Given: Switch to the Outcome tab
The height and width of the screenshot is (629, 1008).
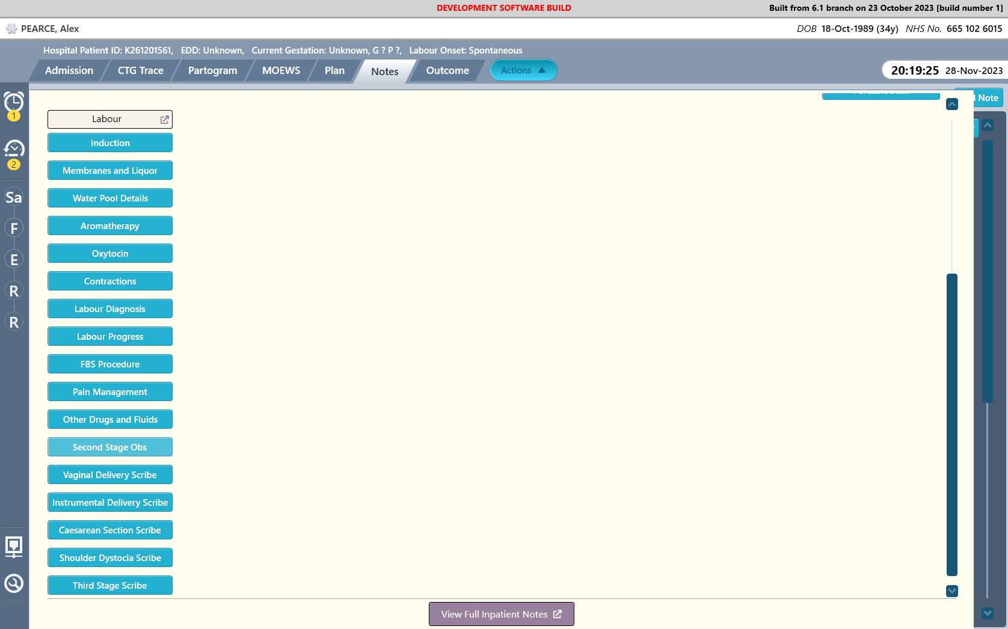Looking at the screenshot, I should pos(447,70).
